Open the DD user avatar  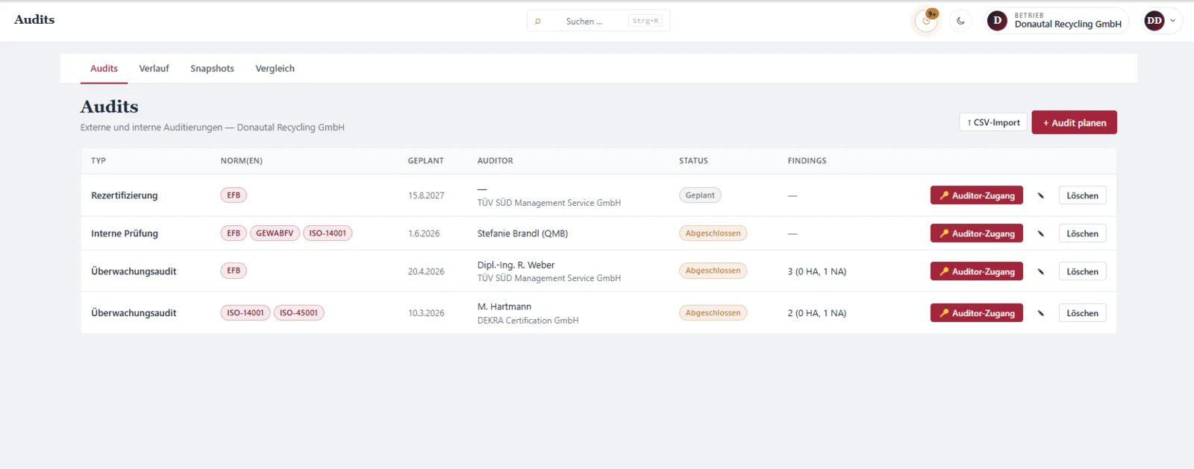coord(1154,21)
